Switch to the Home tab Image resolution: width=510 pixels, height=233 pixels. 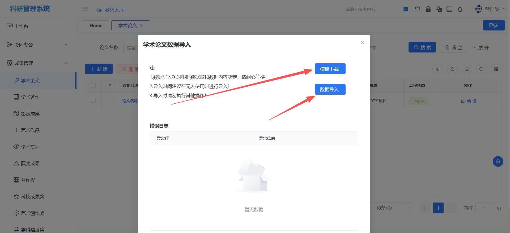(x=96, y=25)
